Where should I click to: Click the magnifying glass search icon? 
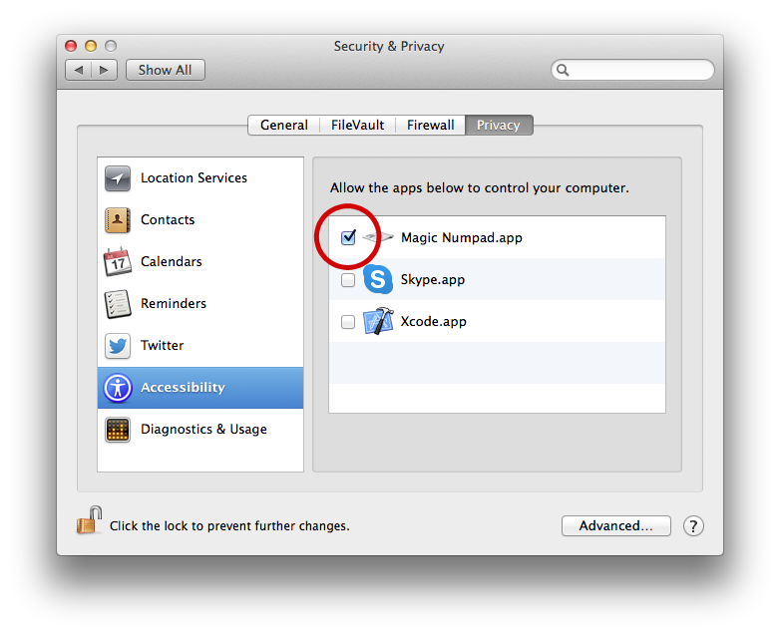pos(563,70)
